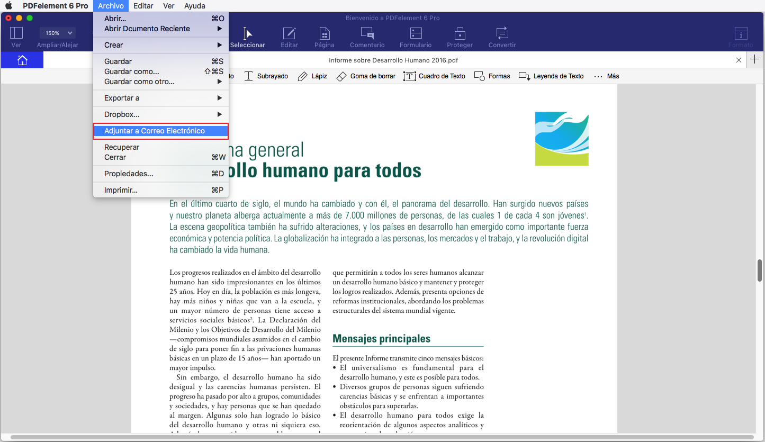Open the Ayuda menu
Viewport: 765px width, 442px height.
[195, 6]
